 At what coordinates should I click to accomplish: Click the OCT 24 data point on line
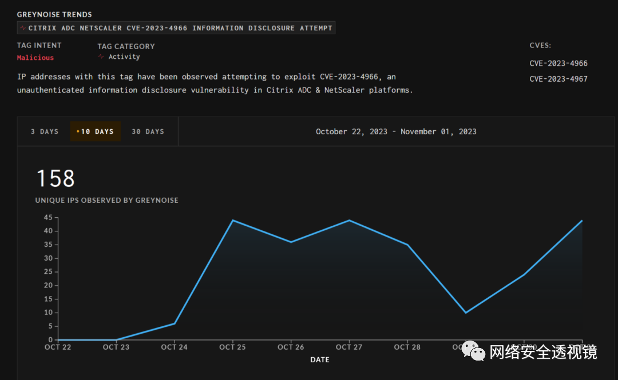[x=174, y=323]
